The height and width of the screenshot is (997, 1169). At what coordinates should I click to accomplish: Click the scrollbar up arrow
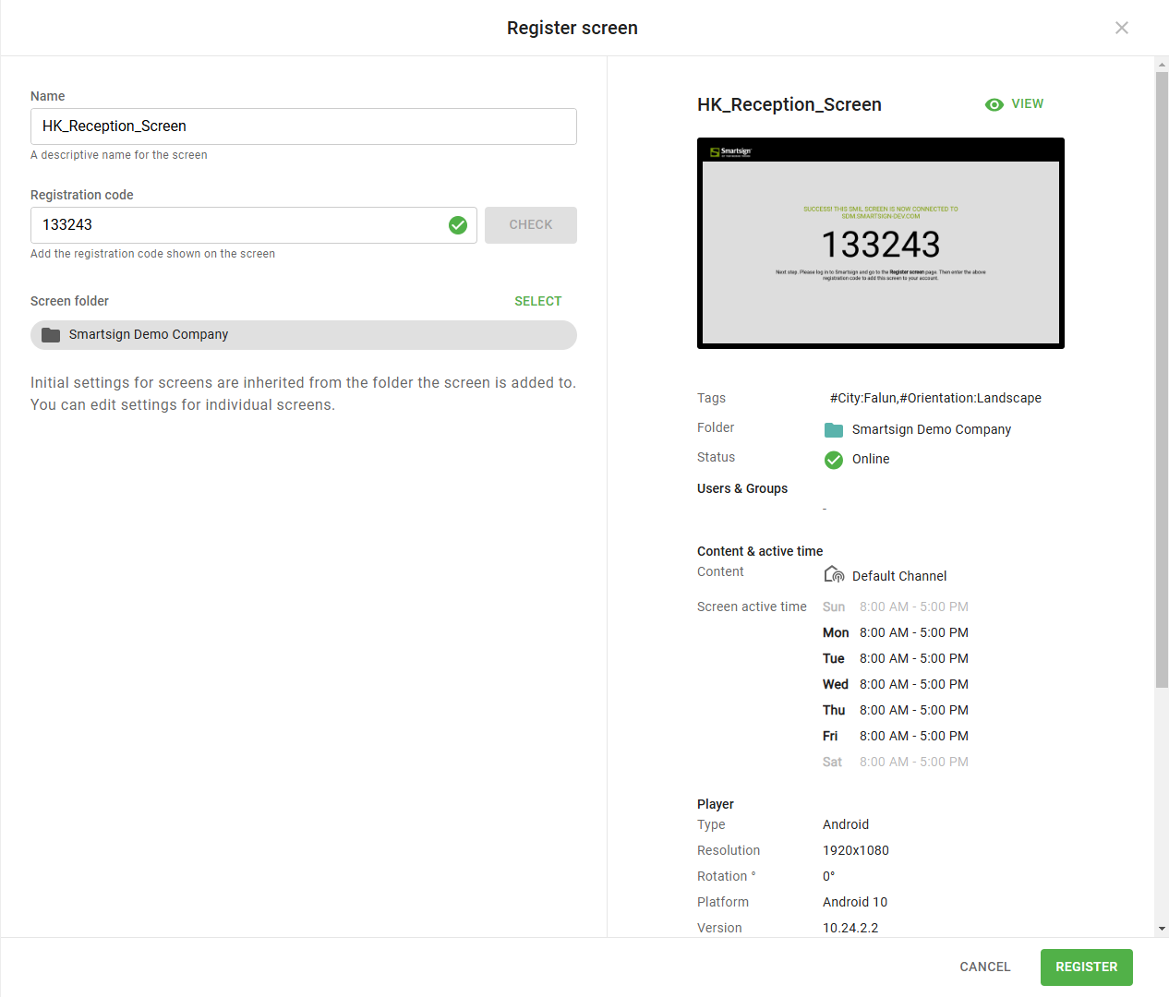pos(1162,64)
